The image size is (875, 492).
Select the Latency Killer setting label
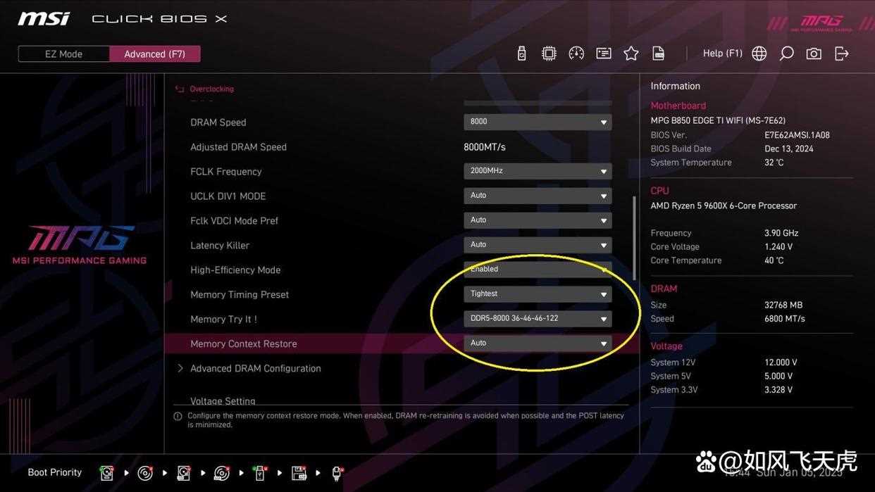click(220, 245)
